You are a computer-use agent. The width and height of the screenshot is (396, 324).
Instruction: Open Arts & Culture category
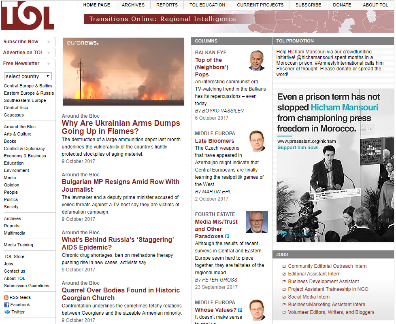click(18, 134)
